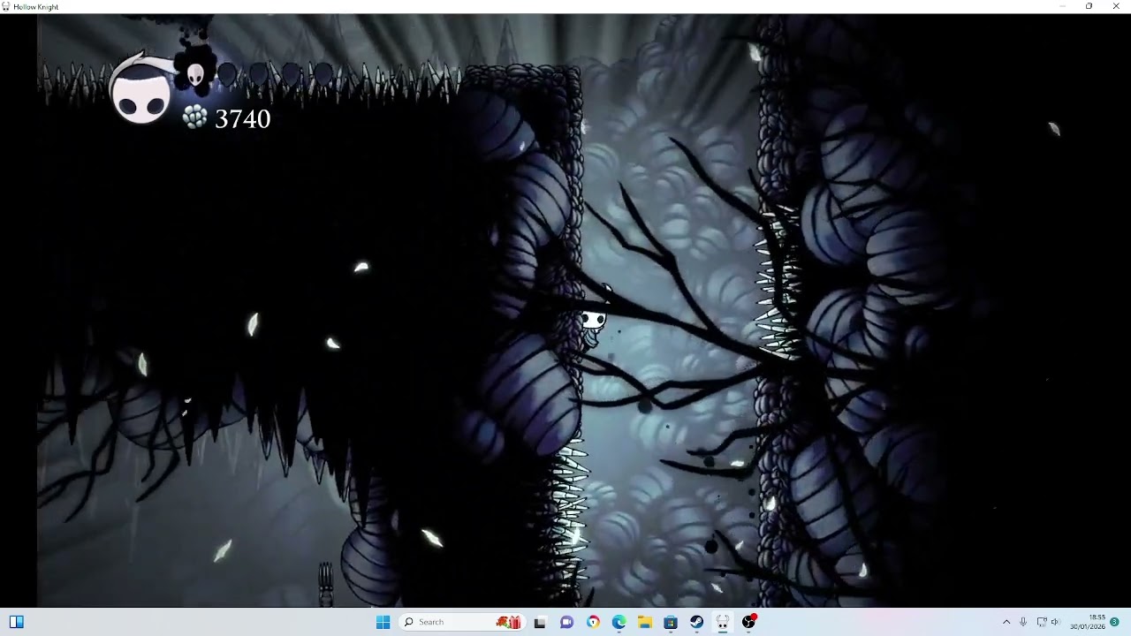Click the taskbar Search box
1131x636 pixels.
tap(463, 622)
